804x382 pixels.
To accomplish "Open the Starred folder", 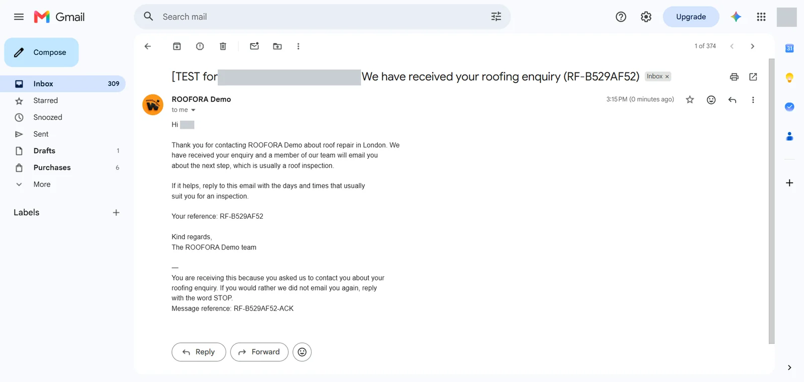I will [63, 101].
